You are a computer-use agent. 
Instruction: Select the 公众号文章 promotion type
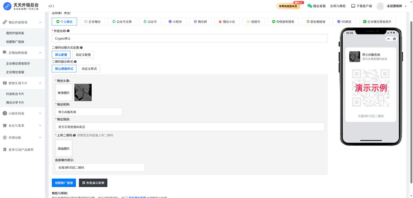pos(122,22)
